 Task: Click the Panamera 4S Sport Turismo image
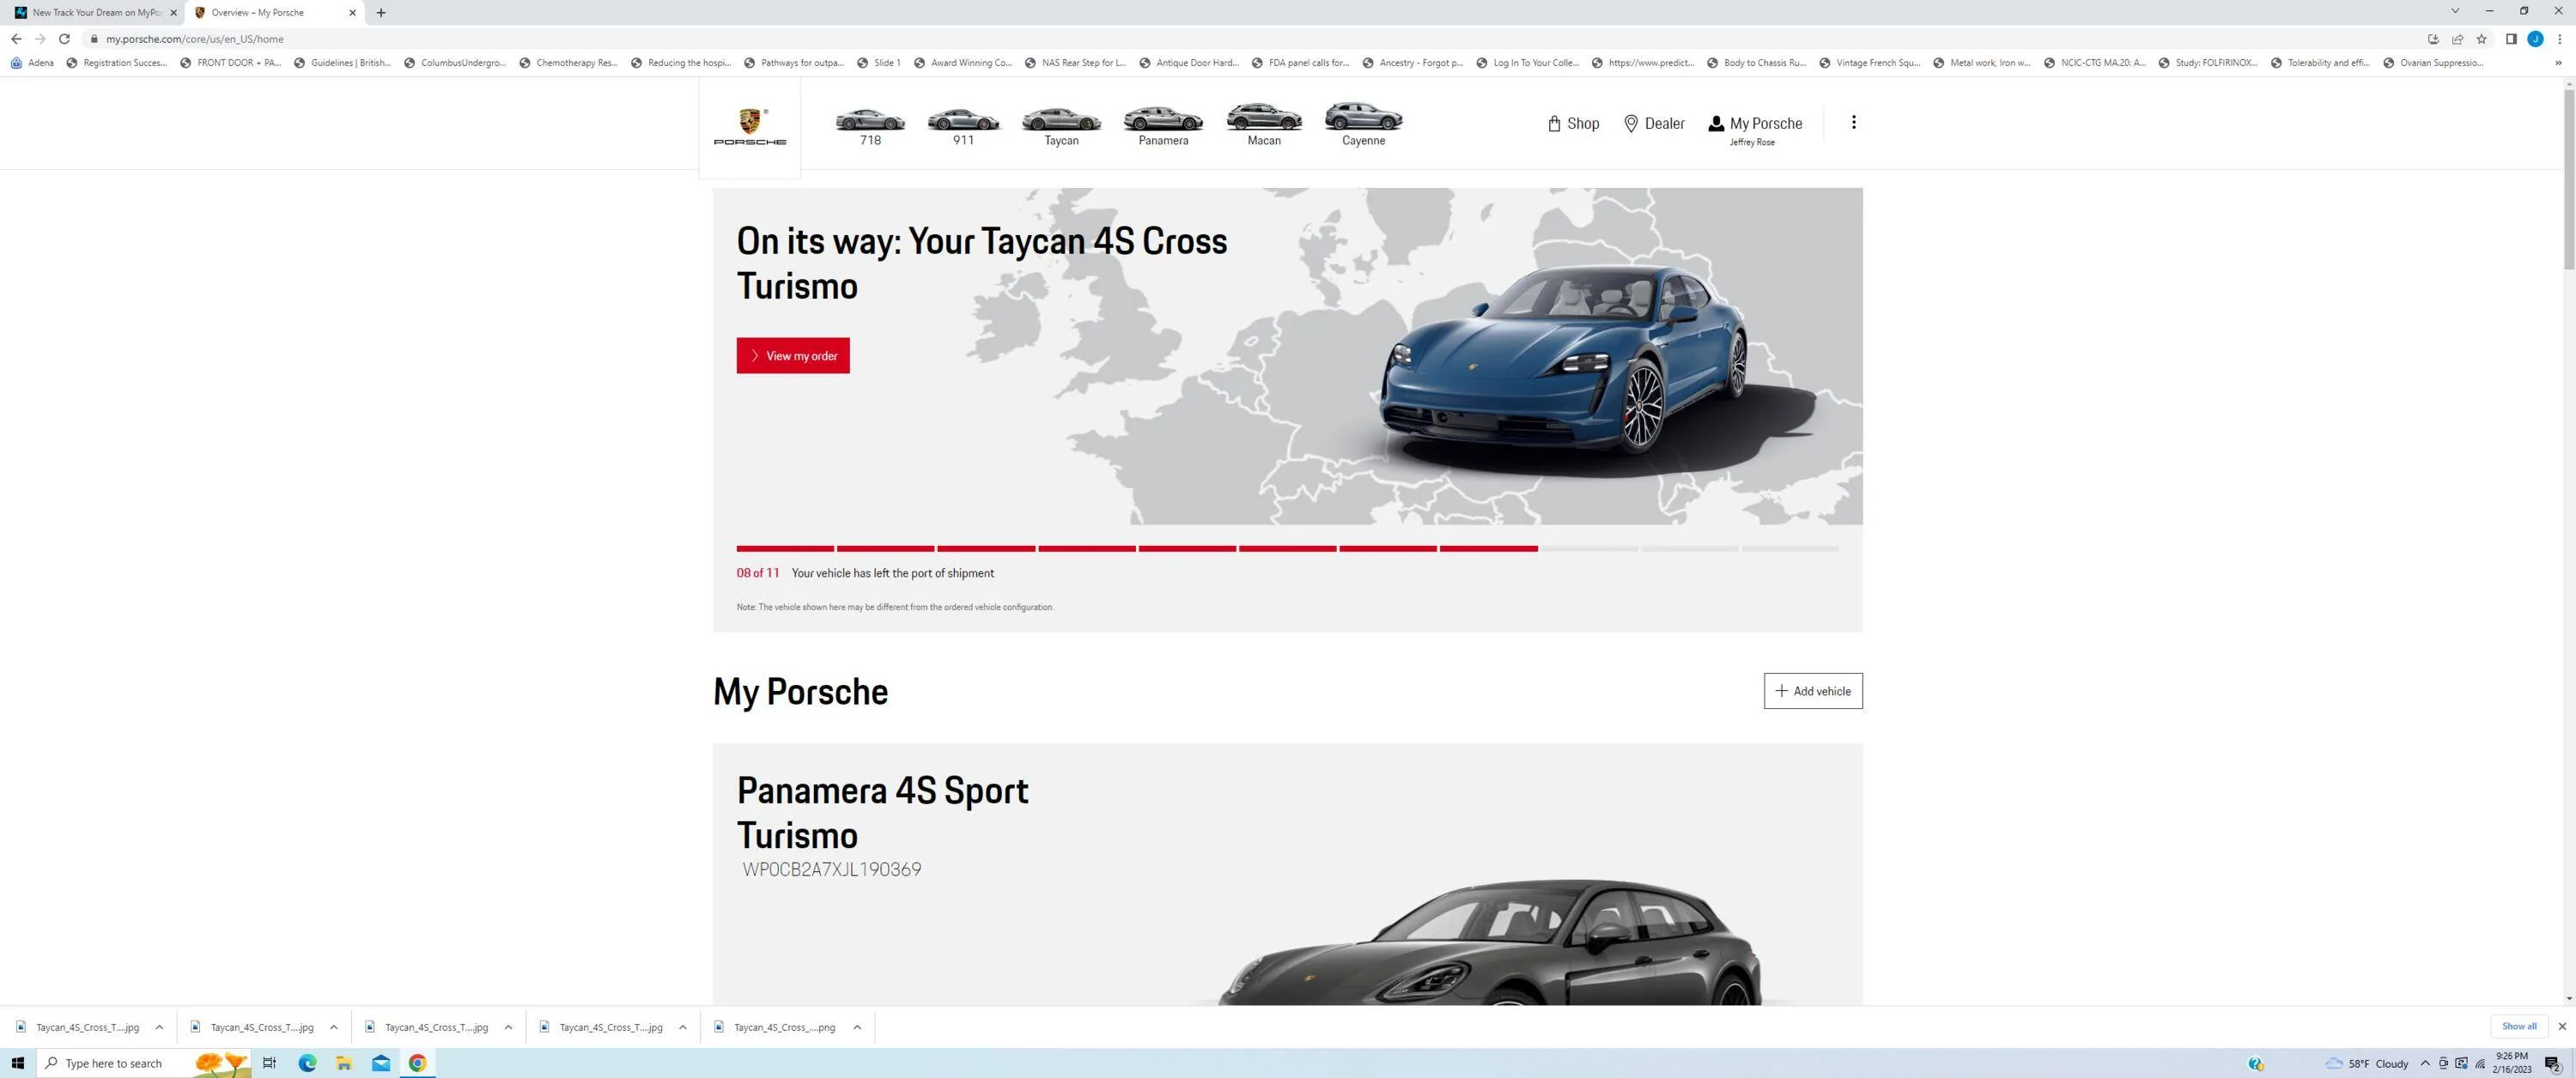pyautogui.click(x=1490, y=942)
